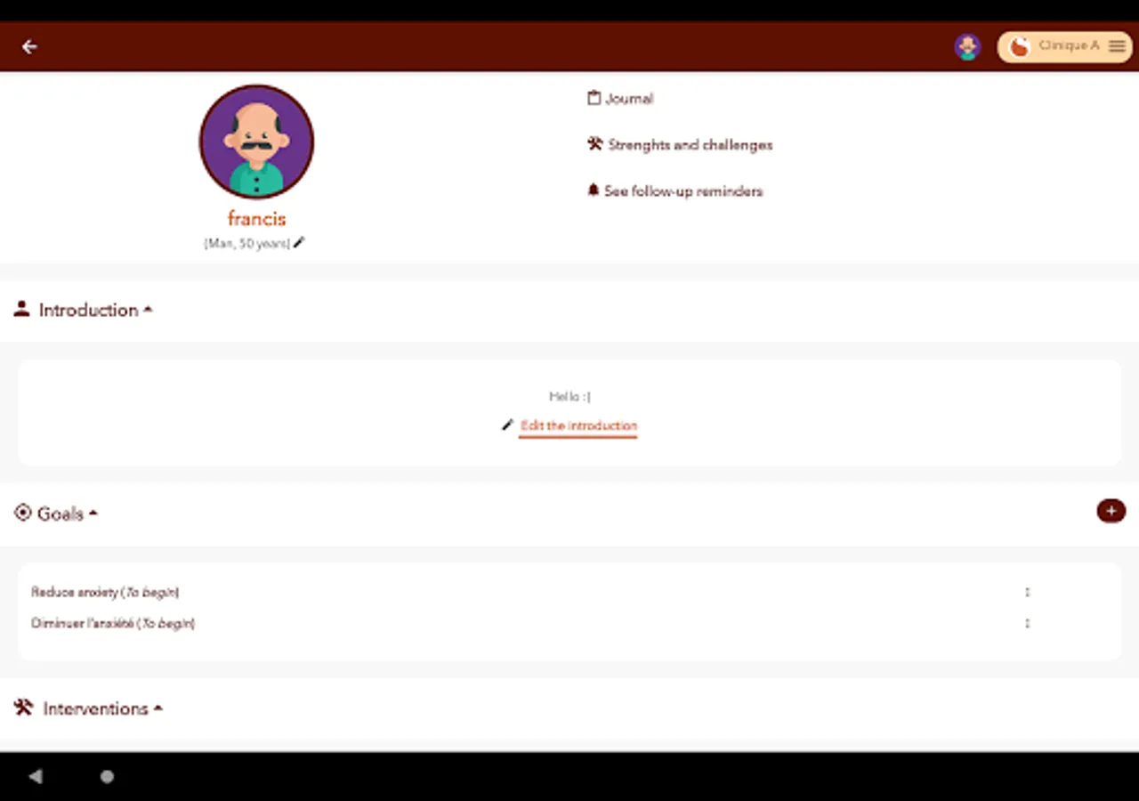Screen dimensions: 1139x801
Task: Click the follow-up reminders bell icon
Action: click(593, 190)
